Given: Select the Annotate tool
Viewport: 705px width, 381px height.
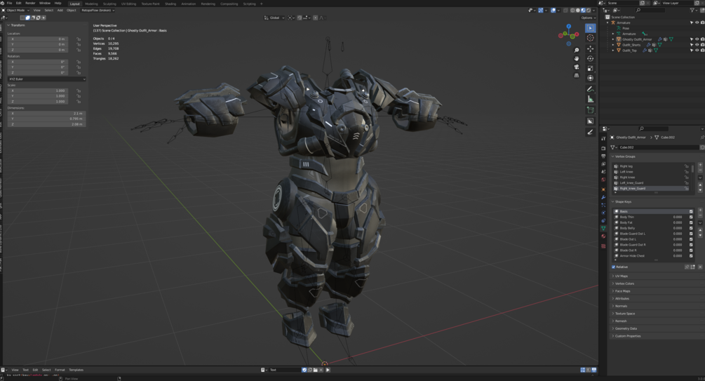Looking at the screenshot, I should (x=591, y=89).
